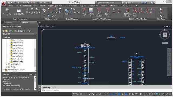
Task: Click the binoculars search icon
Action: coord(123,3)
